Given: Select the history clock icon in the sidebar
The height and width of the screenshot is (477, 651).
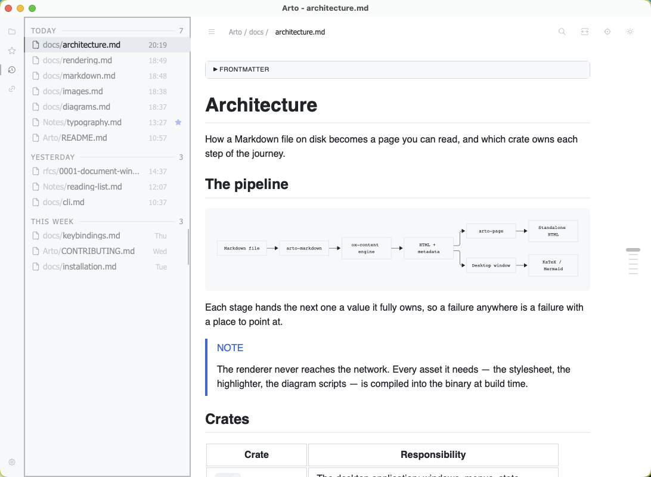Looking at the screenshot, I should (12, 70).
